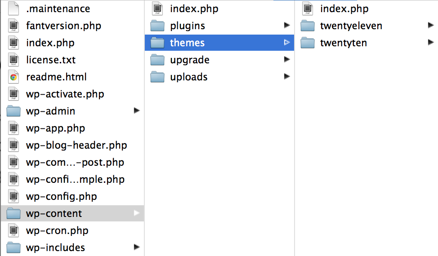Viewport: 438px width, 256px height.
Task: Expand the plugins folder disclosure arrow
Action: 286,26
